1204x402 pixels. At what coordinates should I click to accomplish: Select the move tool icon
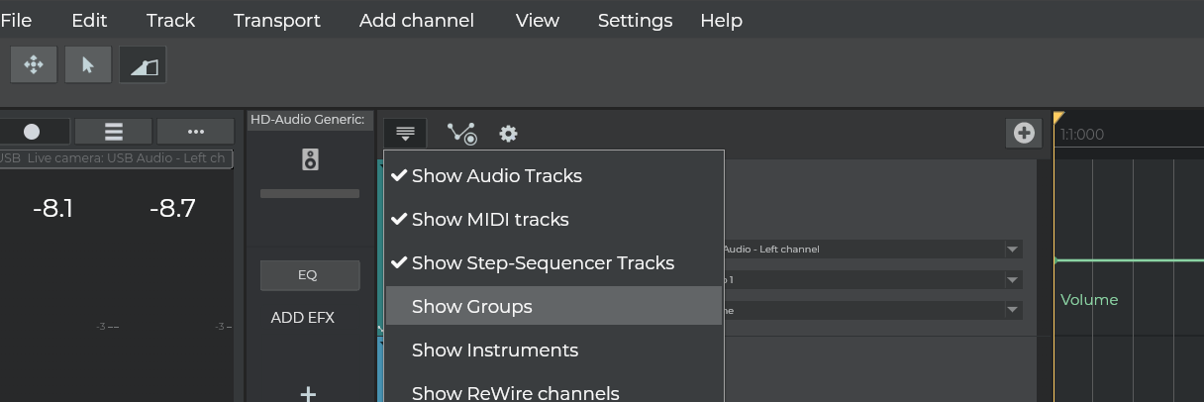click(x=34, y=65)
